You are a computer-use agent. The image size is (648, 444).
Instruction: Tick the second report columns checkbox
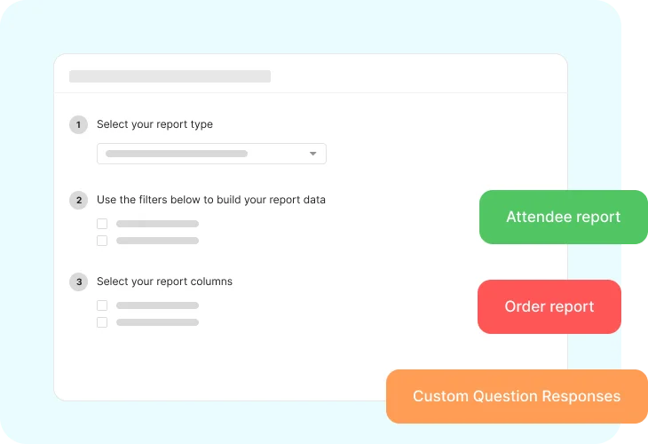(102, 322)
